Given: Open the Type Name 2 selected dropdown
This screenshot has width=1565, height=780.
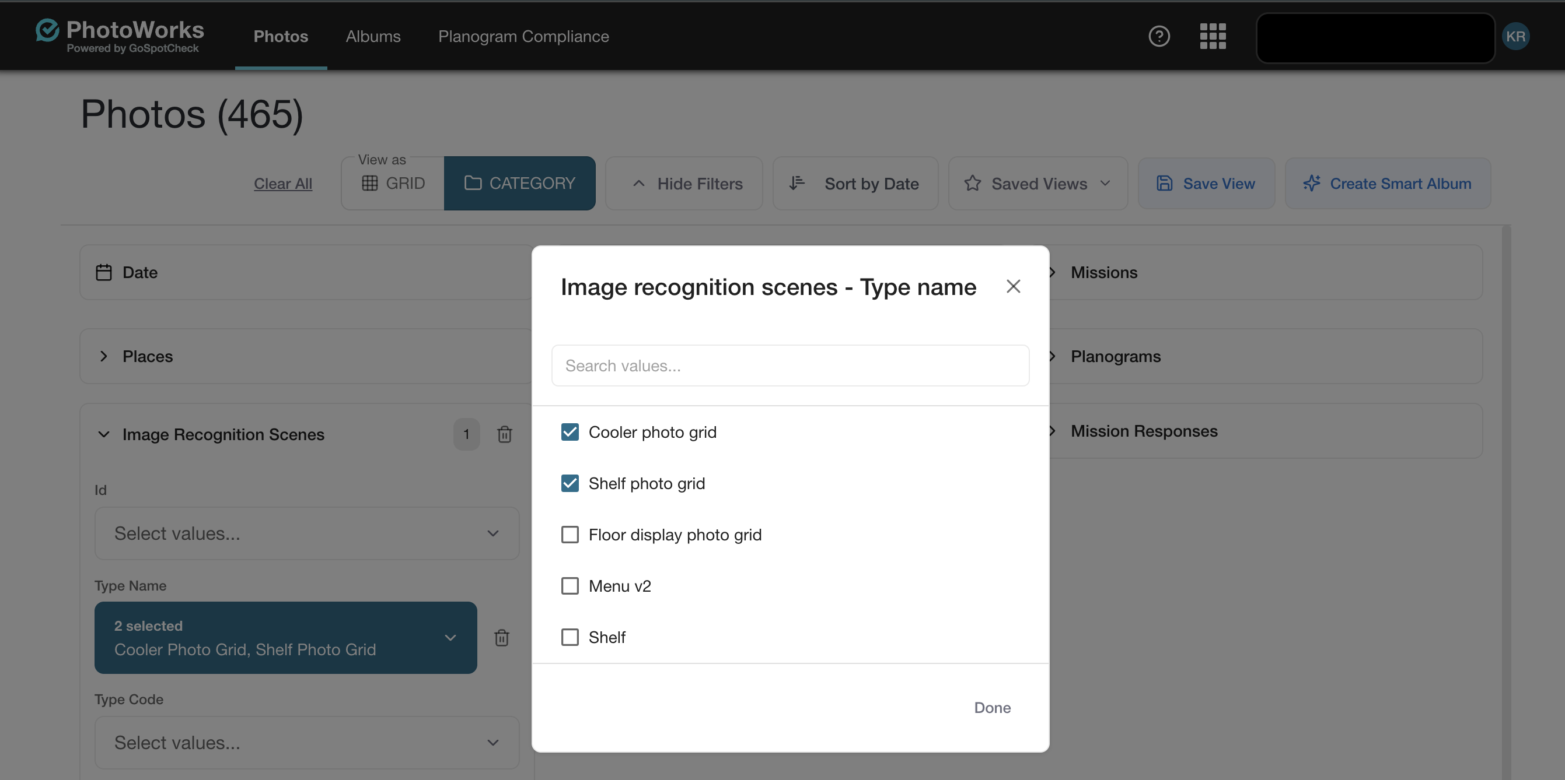Looking at the screenshot, I should [285, 637].
